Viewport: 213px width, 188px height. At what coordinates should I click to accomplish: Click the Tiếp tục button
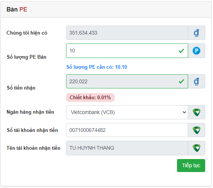(x=191, y=166)
